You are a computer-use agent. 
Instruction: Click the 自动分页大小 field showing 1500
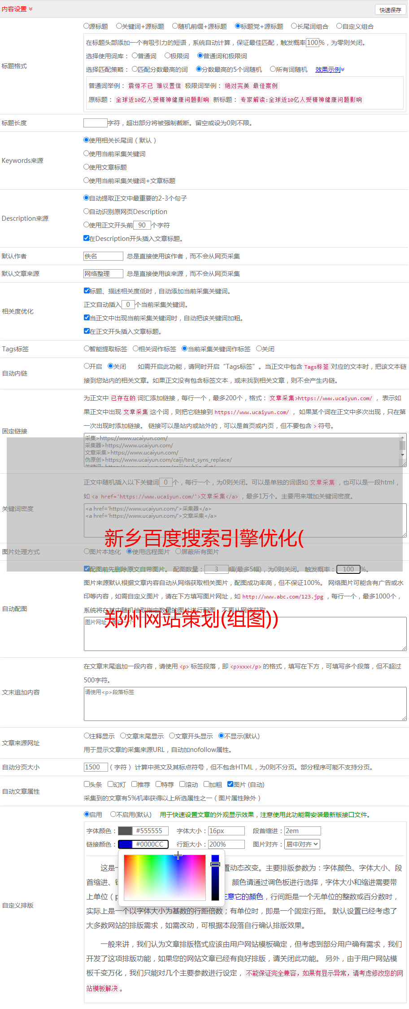point(96,767)
